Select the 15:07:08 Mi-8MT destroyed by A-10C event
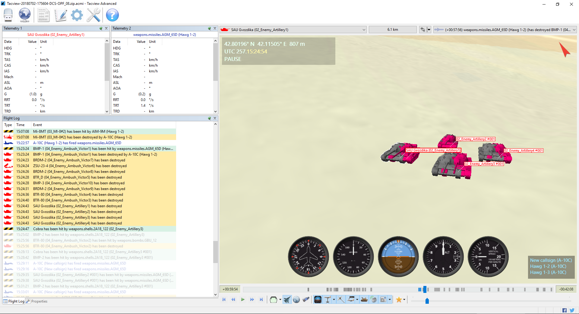 click(x=90, y=137)
